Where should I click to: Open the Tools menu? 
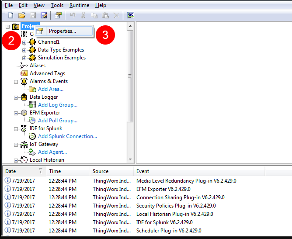coord(57,5)
